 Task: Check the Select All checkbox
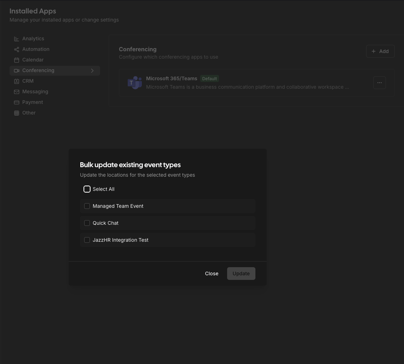87,189
